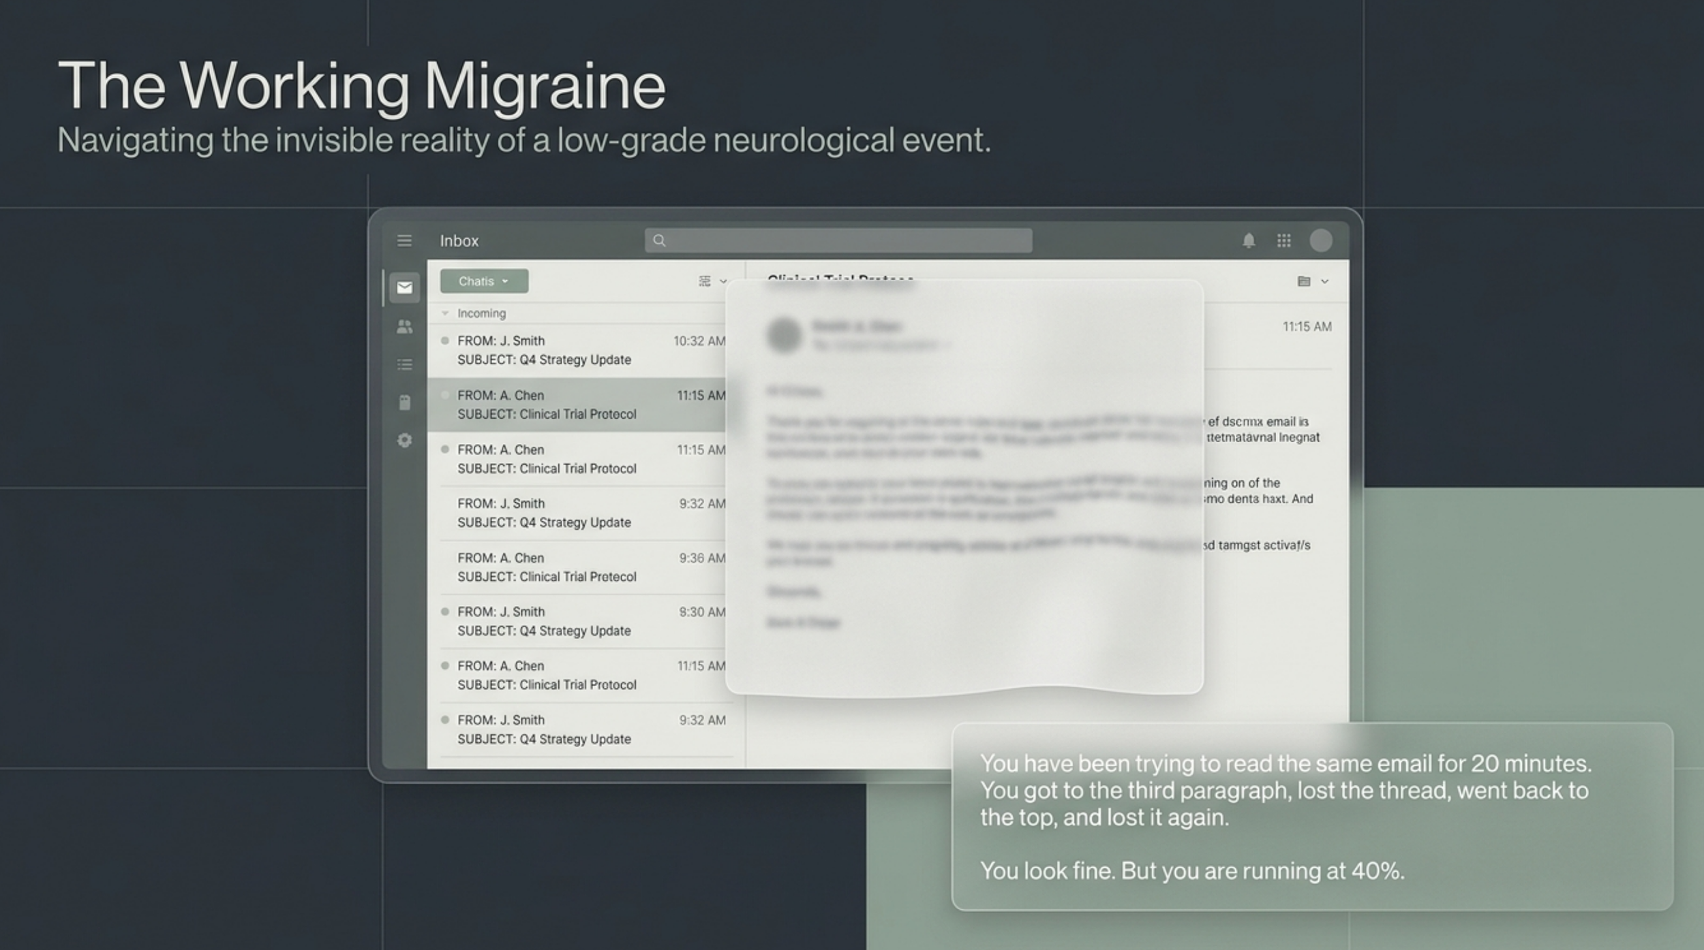
Task: Toggle unread dot on J. Smith 10:32 AM email
Action: [x=445, y=341]
